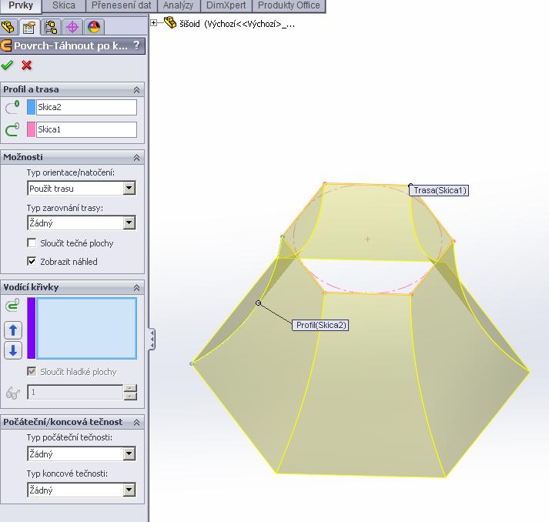Move guide curve down with blue arrow
Image resolution: width=549 pixels, height=522 pixels.
coord(13,350)
